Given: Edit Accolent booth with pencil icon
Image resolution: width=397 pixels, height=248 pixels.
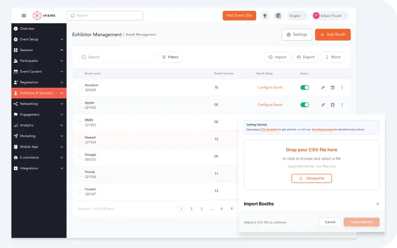Looking at the screenshot, I should [323, 88].
